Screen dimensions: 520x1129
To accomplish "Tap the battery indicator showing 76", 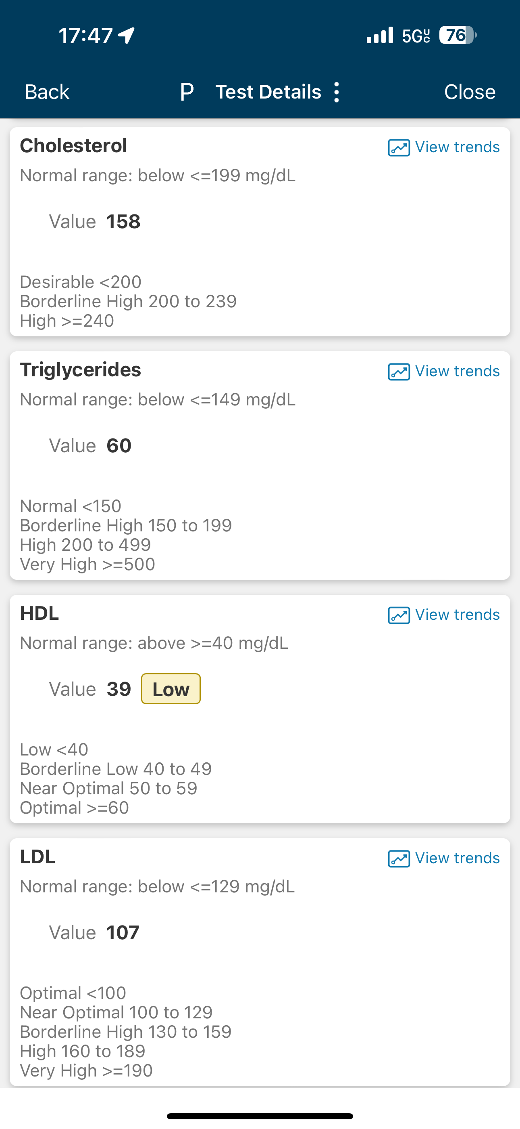I will point(458,35).
